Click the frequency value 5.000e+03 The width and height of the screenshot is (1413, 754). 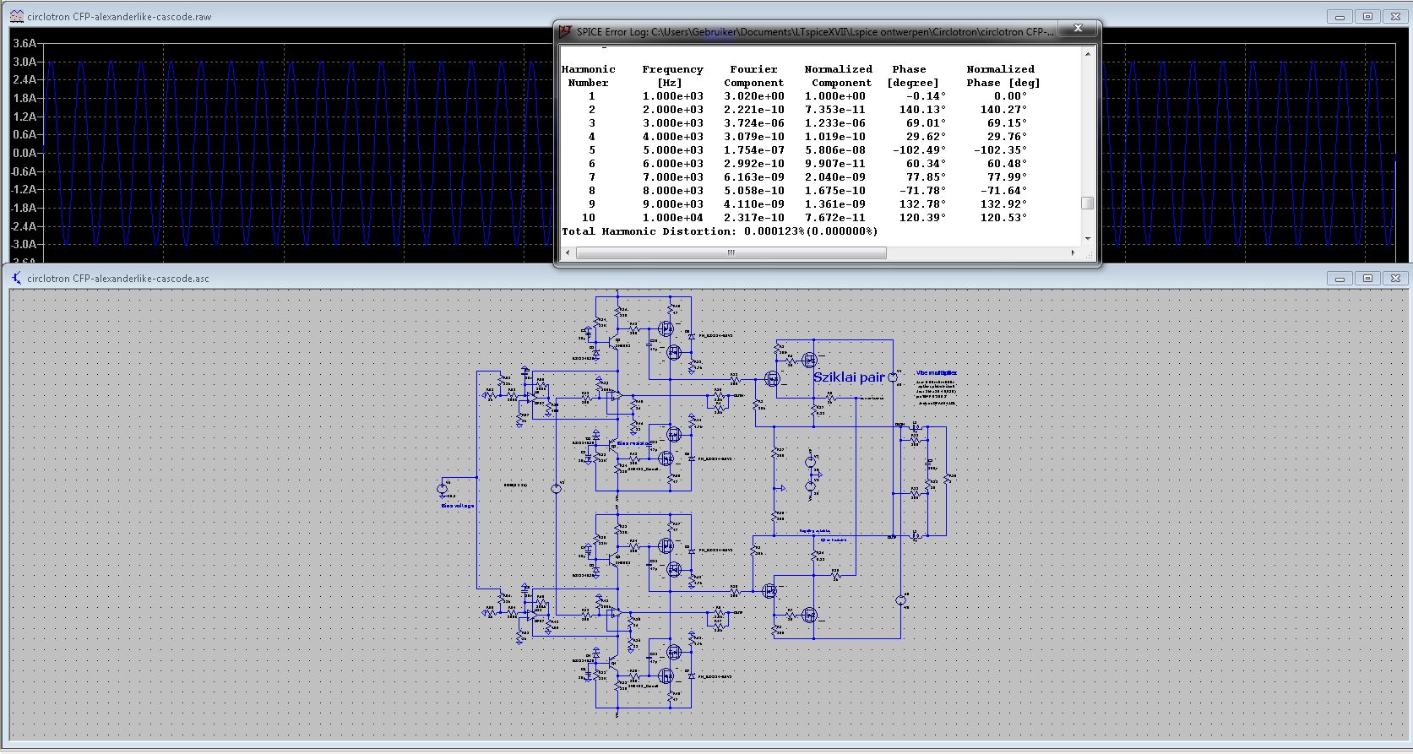(x=672, y=150)
